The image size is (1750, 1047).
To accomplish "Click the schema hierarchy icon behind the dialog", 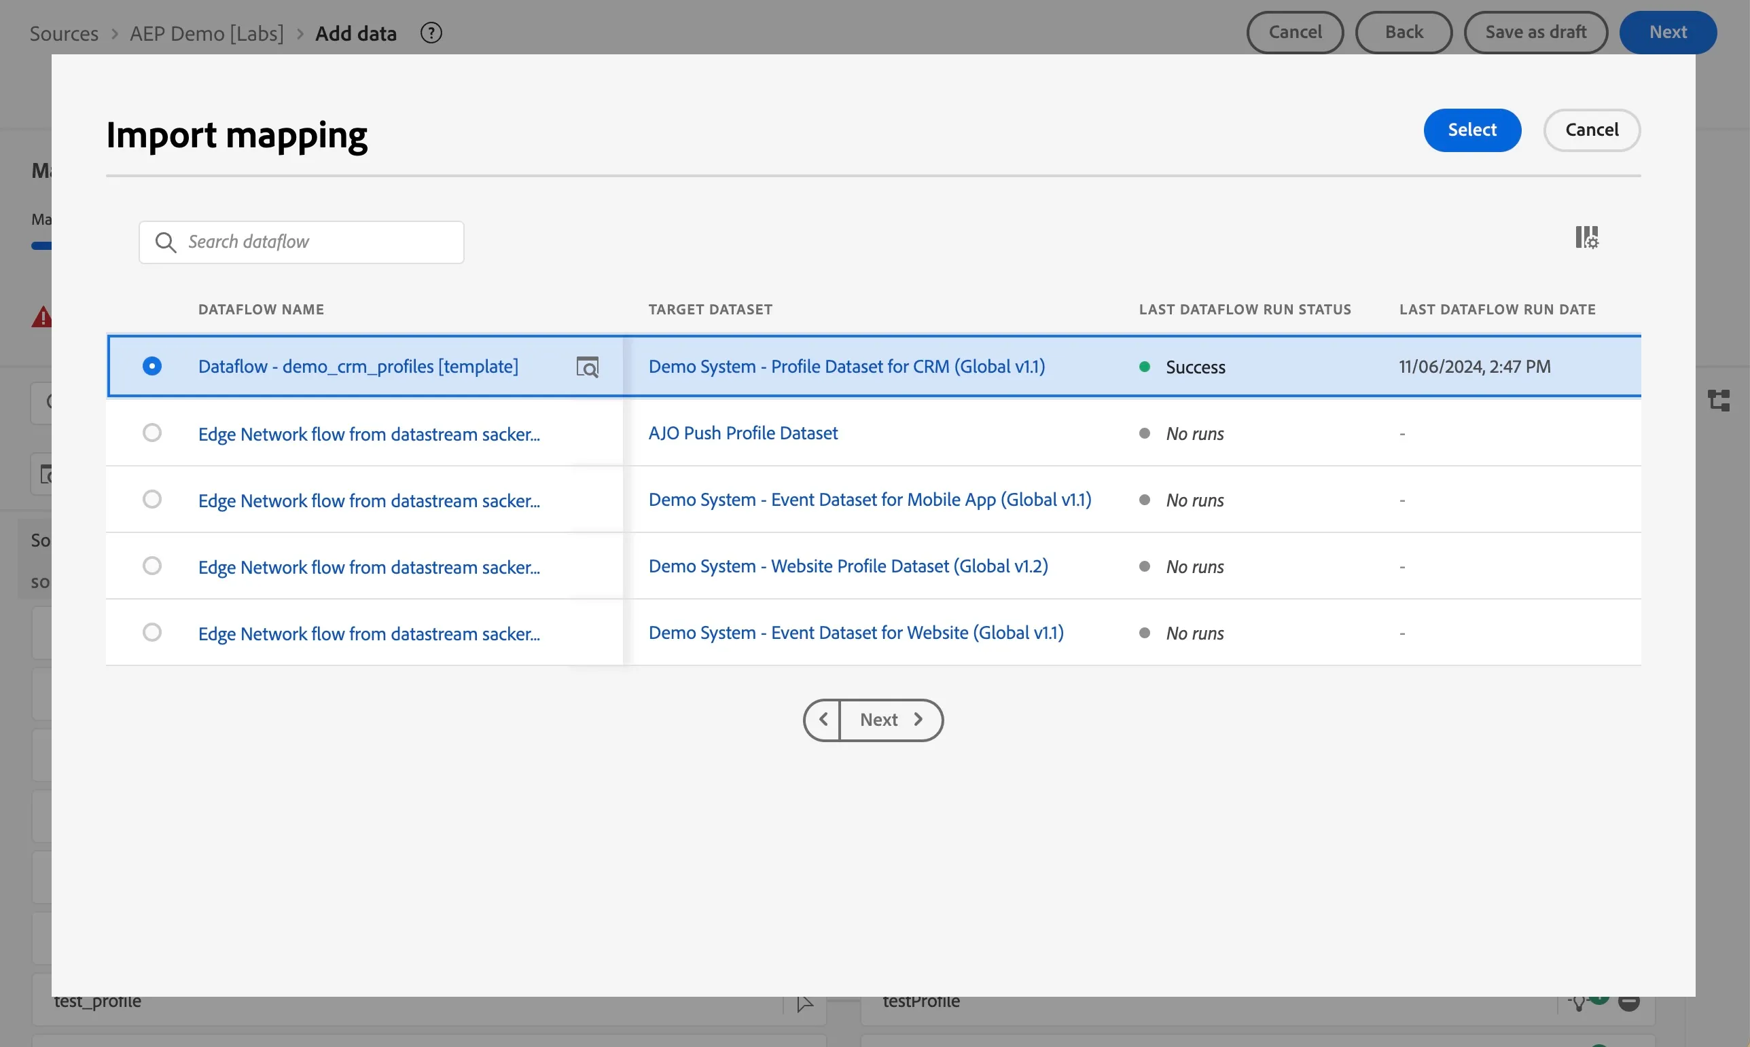I will (1718, 400).
